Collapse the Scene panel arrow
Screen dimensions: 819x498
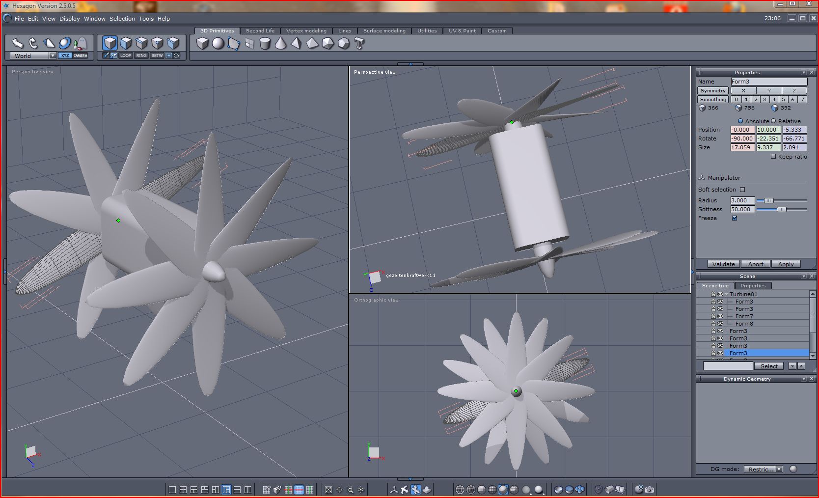point(804,277)
